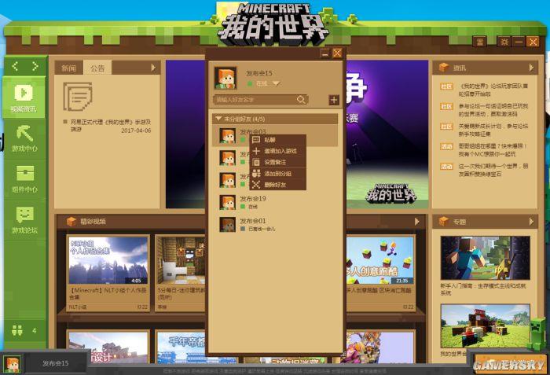Open the 在线 status dropdown
The height and width of the screenshot is (375, 550).
[x=276, y=83]
